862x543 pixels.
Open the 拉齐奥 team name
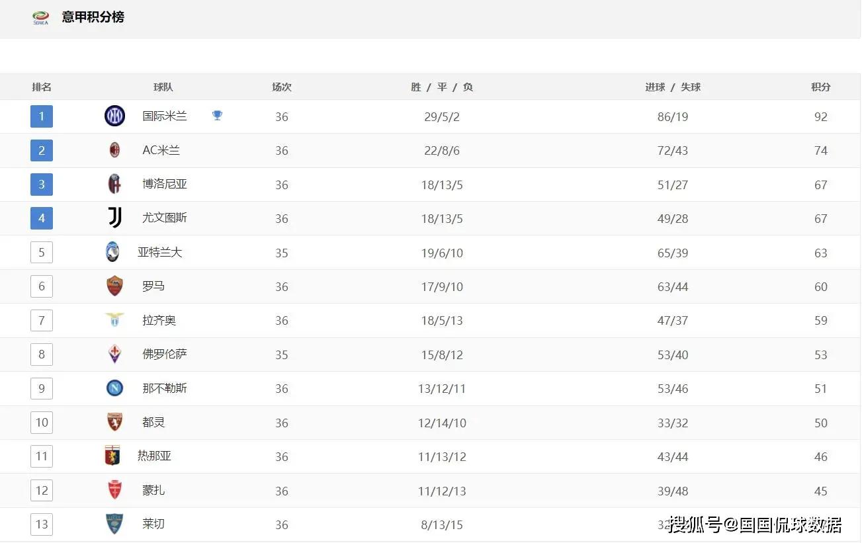coord(159,320)
